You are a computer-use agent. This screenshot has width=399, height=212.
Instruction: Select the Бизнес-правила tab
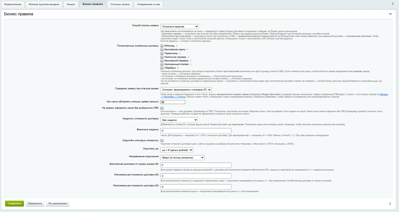click(x=93, y=4)
